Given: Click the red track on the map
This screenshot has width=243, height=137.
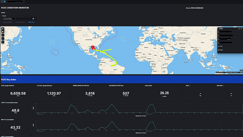Looking at the screenshot, I should click(94, 47).
